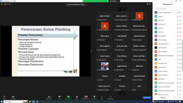Image resolution: width=183 pixels, height=103 pixels.
Task: Click the screen viewing green banner
Action: click(x=96, y=1)
